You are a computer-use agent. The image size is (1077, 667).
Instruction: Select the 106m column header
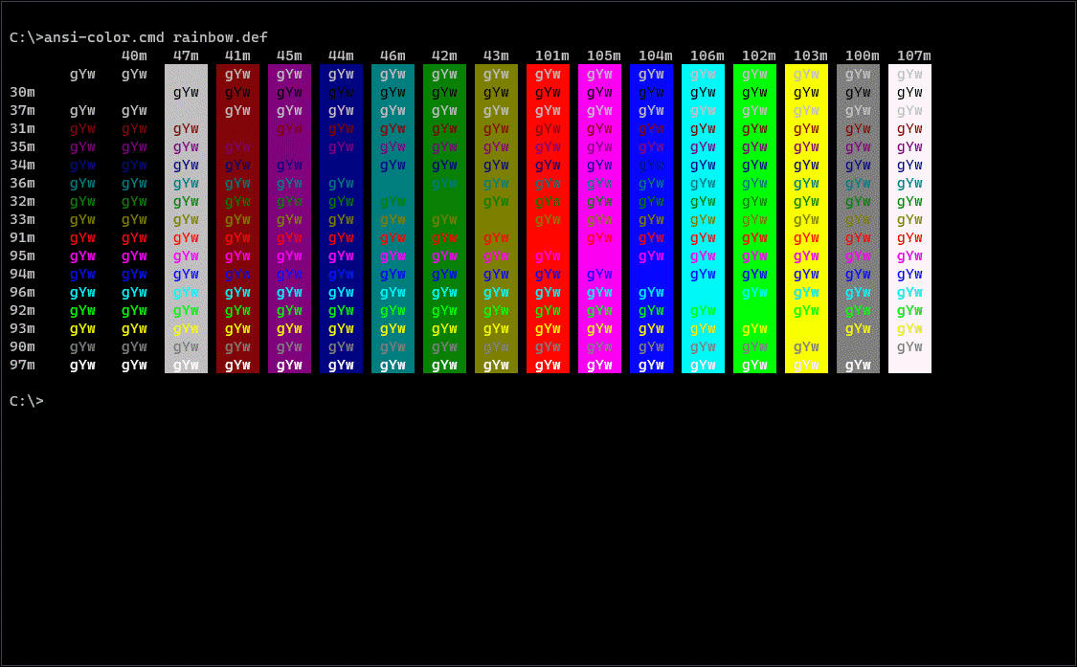pyautogui.click(x=707, y=56)
